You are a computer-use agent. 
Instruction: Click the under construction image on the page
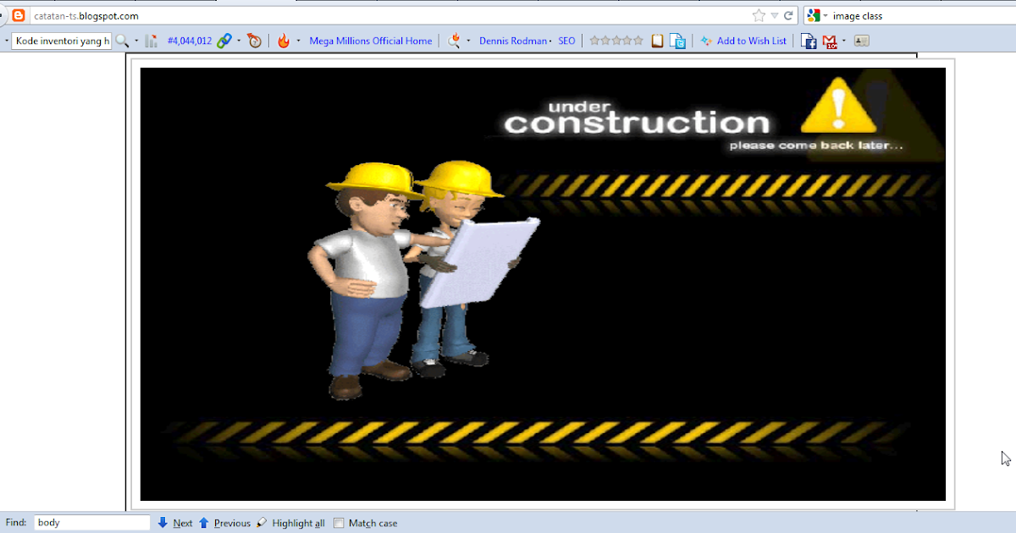543,284
